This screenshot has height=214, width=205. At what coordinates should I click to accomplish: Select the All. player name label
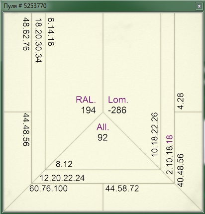[103, 127]
